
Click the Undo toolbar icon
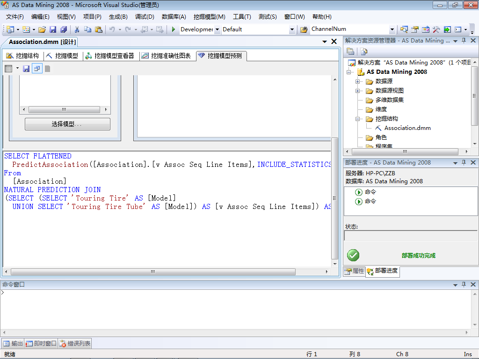pyautogui.click(x=112, y=29)
